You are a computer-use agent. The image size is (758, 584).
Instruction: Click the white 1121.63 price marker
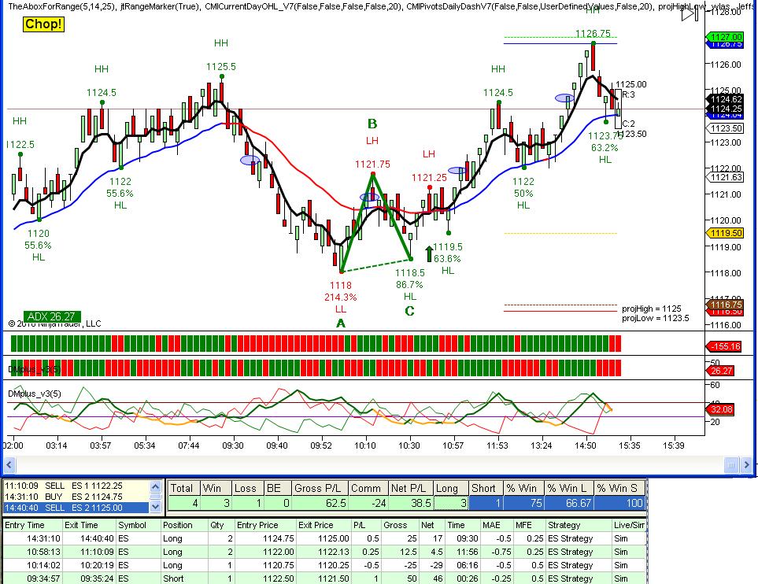pos(726,177)
